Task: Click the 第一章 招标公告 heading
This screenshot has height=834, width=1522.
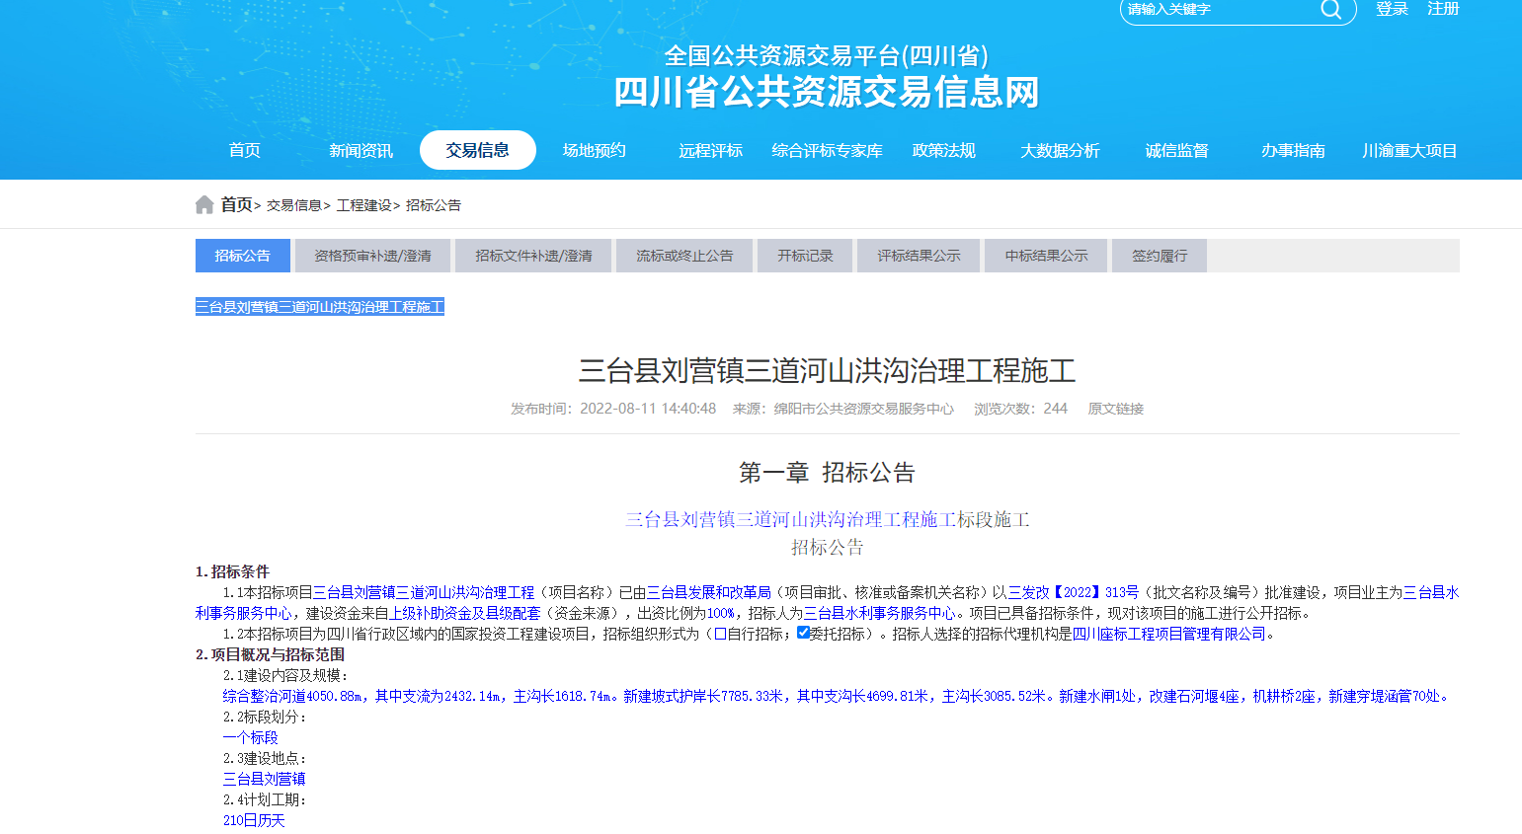Action: 827,473
